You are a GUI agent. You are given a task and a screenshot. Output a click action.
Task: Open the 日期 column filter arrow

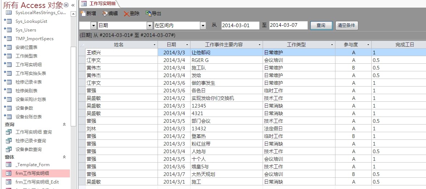click(x=187, y=45)
